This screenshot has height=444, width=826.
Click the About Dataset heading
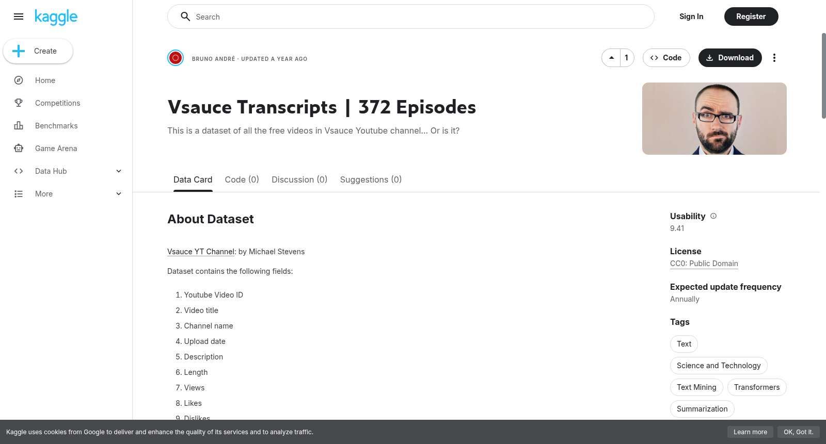(x=211, y=219)
